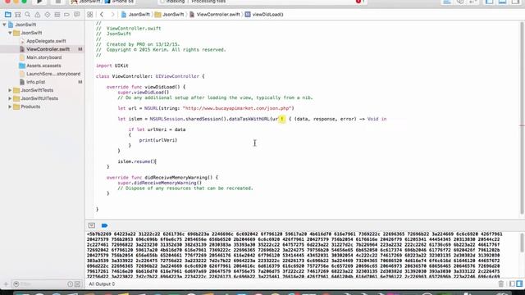Open the All Output dropdown
Screen dimensions: 525x295
click(102, 284)
